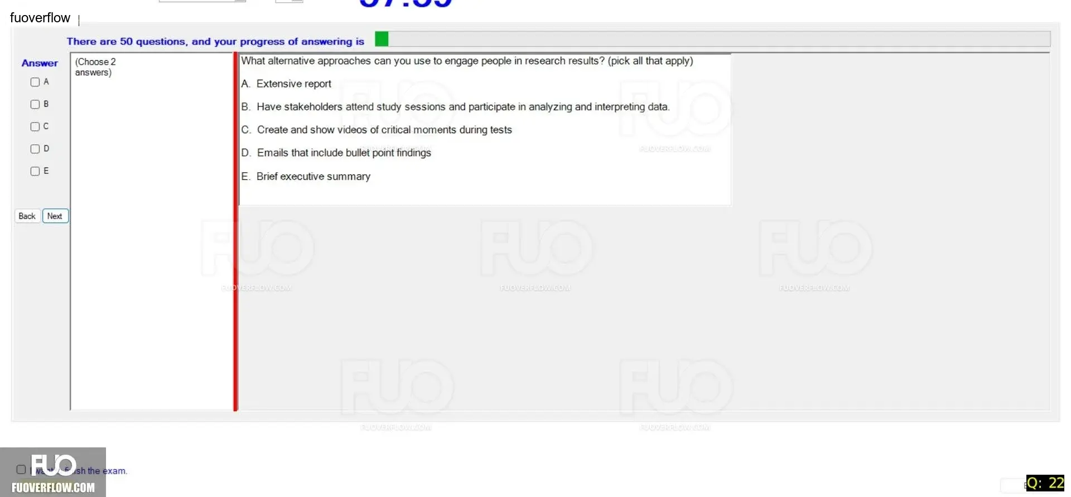Go to the next question
This screenshot has height=497, width=1071.
(55, 216)
